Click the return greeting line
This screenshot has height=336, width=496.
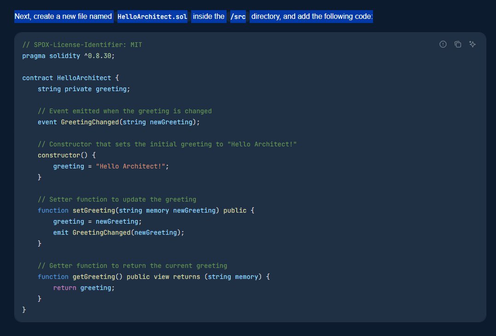84,288
